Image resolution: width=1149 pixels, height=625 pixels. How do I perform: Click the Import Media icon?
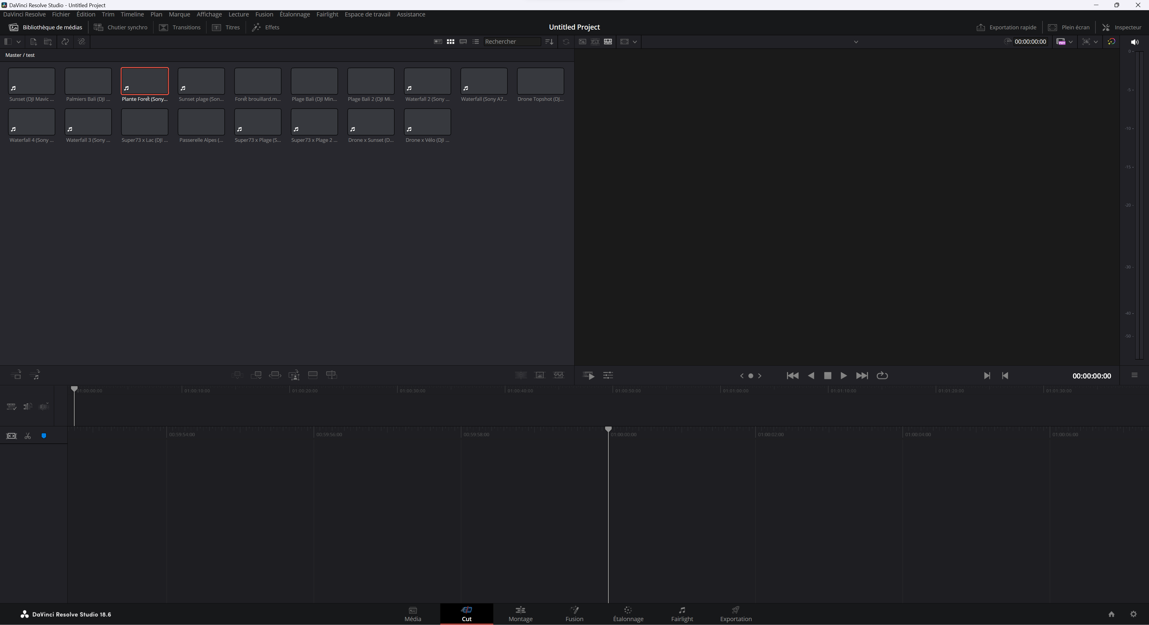(x=34, y=42)
